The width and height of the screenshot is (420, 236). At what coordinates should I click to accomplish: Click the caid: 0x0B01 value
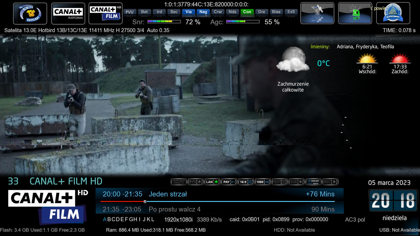click(244, 220)
